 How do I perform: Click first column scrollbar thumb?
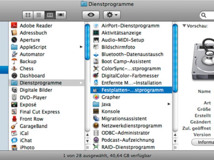(87, 42)
